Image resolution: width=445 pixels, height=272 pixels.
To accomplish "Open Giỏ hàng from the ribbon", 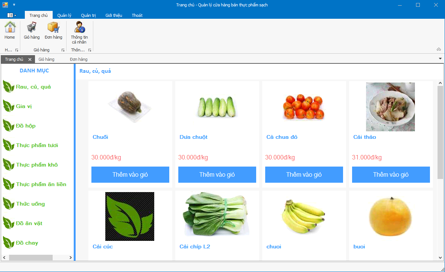I will (32, 30).
